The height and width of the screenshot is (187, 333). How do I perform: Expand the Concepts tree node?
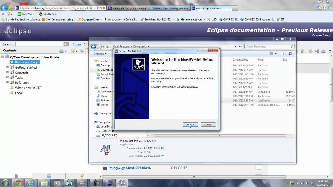7,72
